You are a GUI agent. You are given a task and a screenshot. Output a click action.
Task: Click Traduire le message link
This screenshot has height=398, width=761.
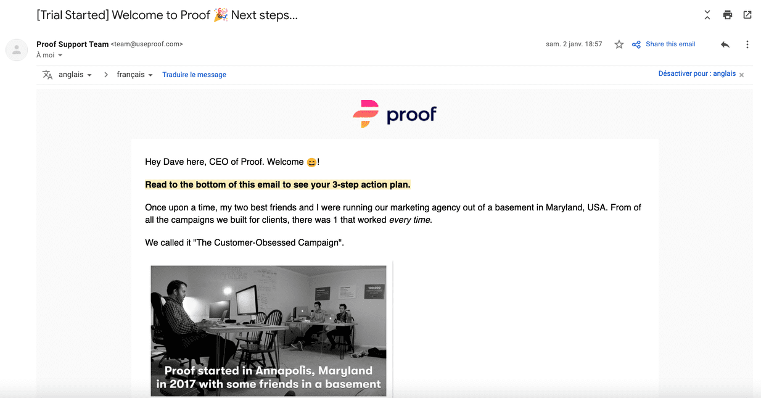point(194,75)
